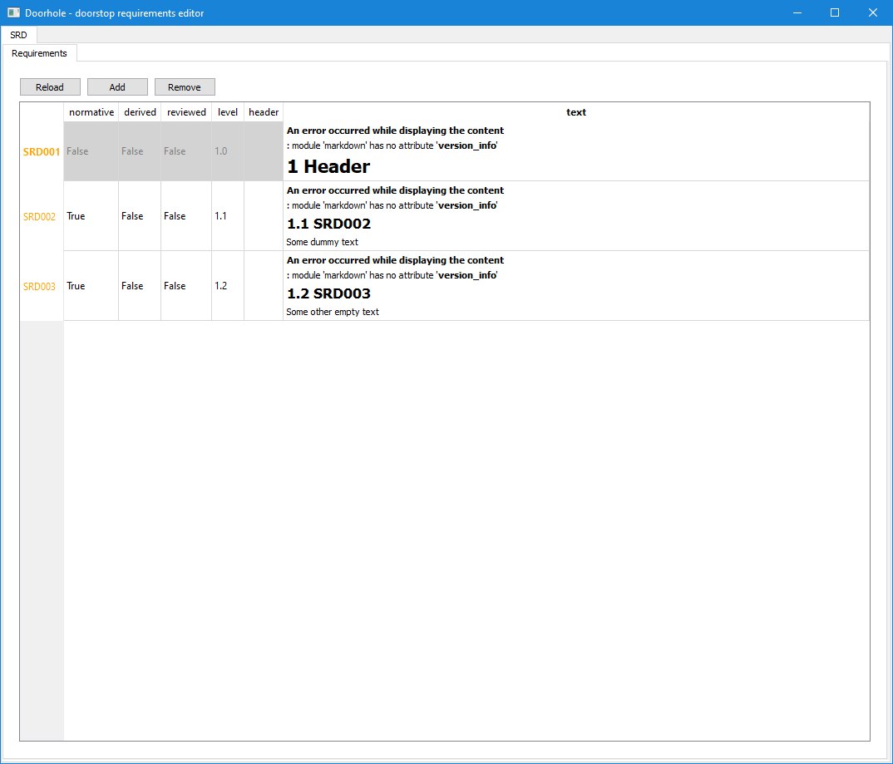The image size is (893, 764).
Task: Click the Remove button
Action: [x=185, y=86]
